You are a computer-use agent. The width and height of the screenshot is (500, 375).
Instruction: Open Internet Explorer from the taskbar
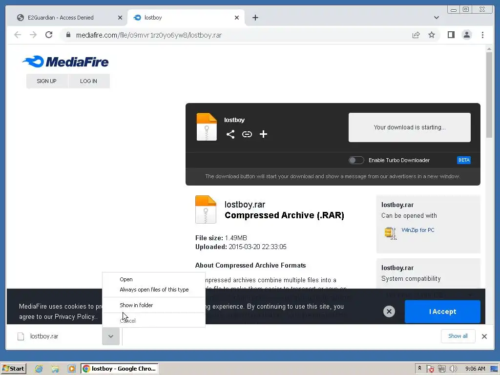coord(39,369)
